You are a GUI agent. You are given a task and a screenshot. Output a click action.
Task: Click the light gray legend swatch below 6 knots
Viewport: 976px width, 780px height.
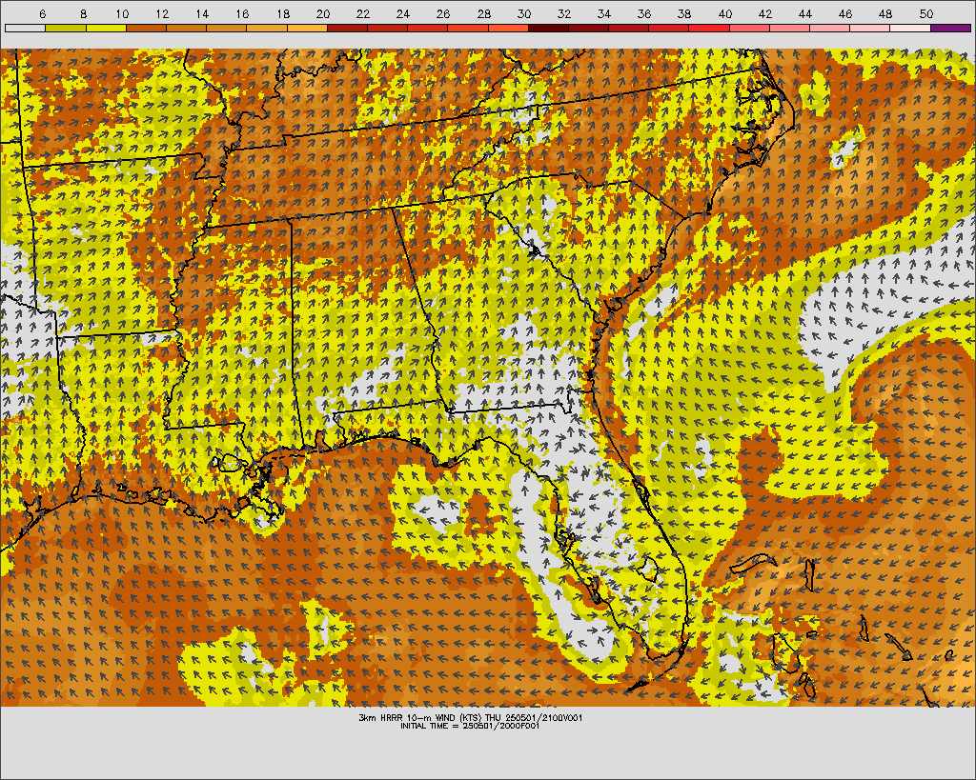(25, 28)
